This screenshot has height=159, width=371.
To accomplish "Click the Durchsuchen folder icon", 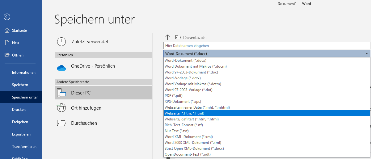I will click(61, 123).
